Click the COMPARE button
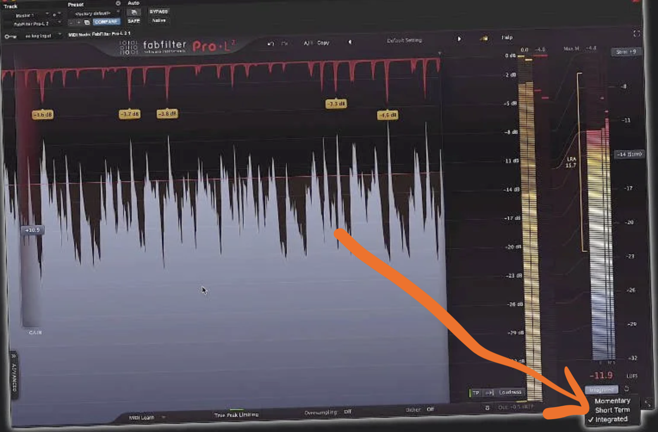 [106, 22]
